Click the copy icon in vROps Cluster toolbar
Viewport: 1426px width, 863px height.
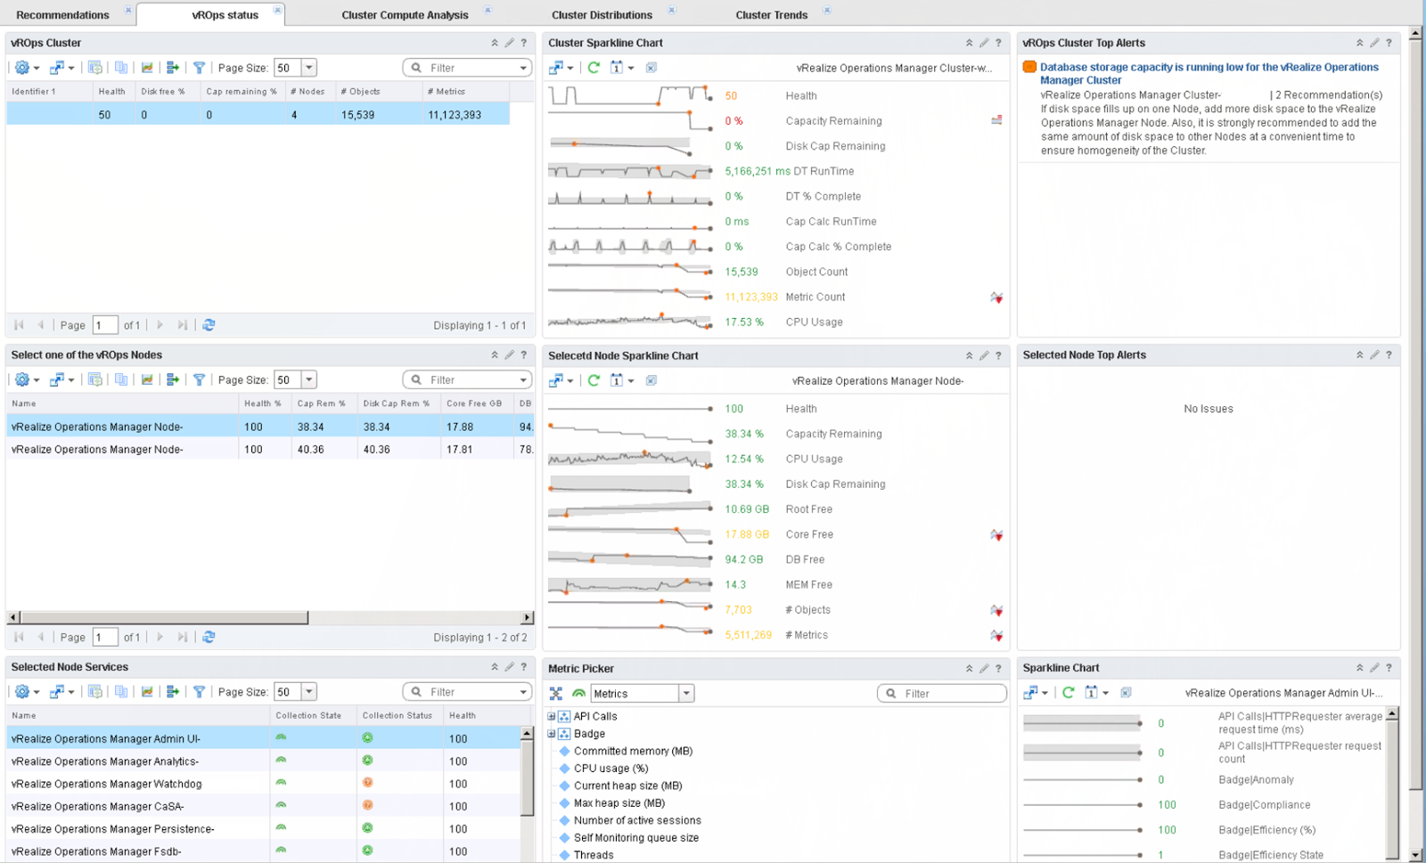[x=121, y=68]
